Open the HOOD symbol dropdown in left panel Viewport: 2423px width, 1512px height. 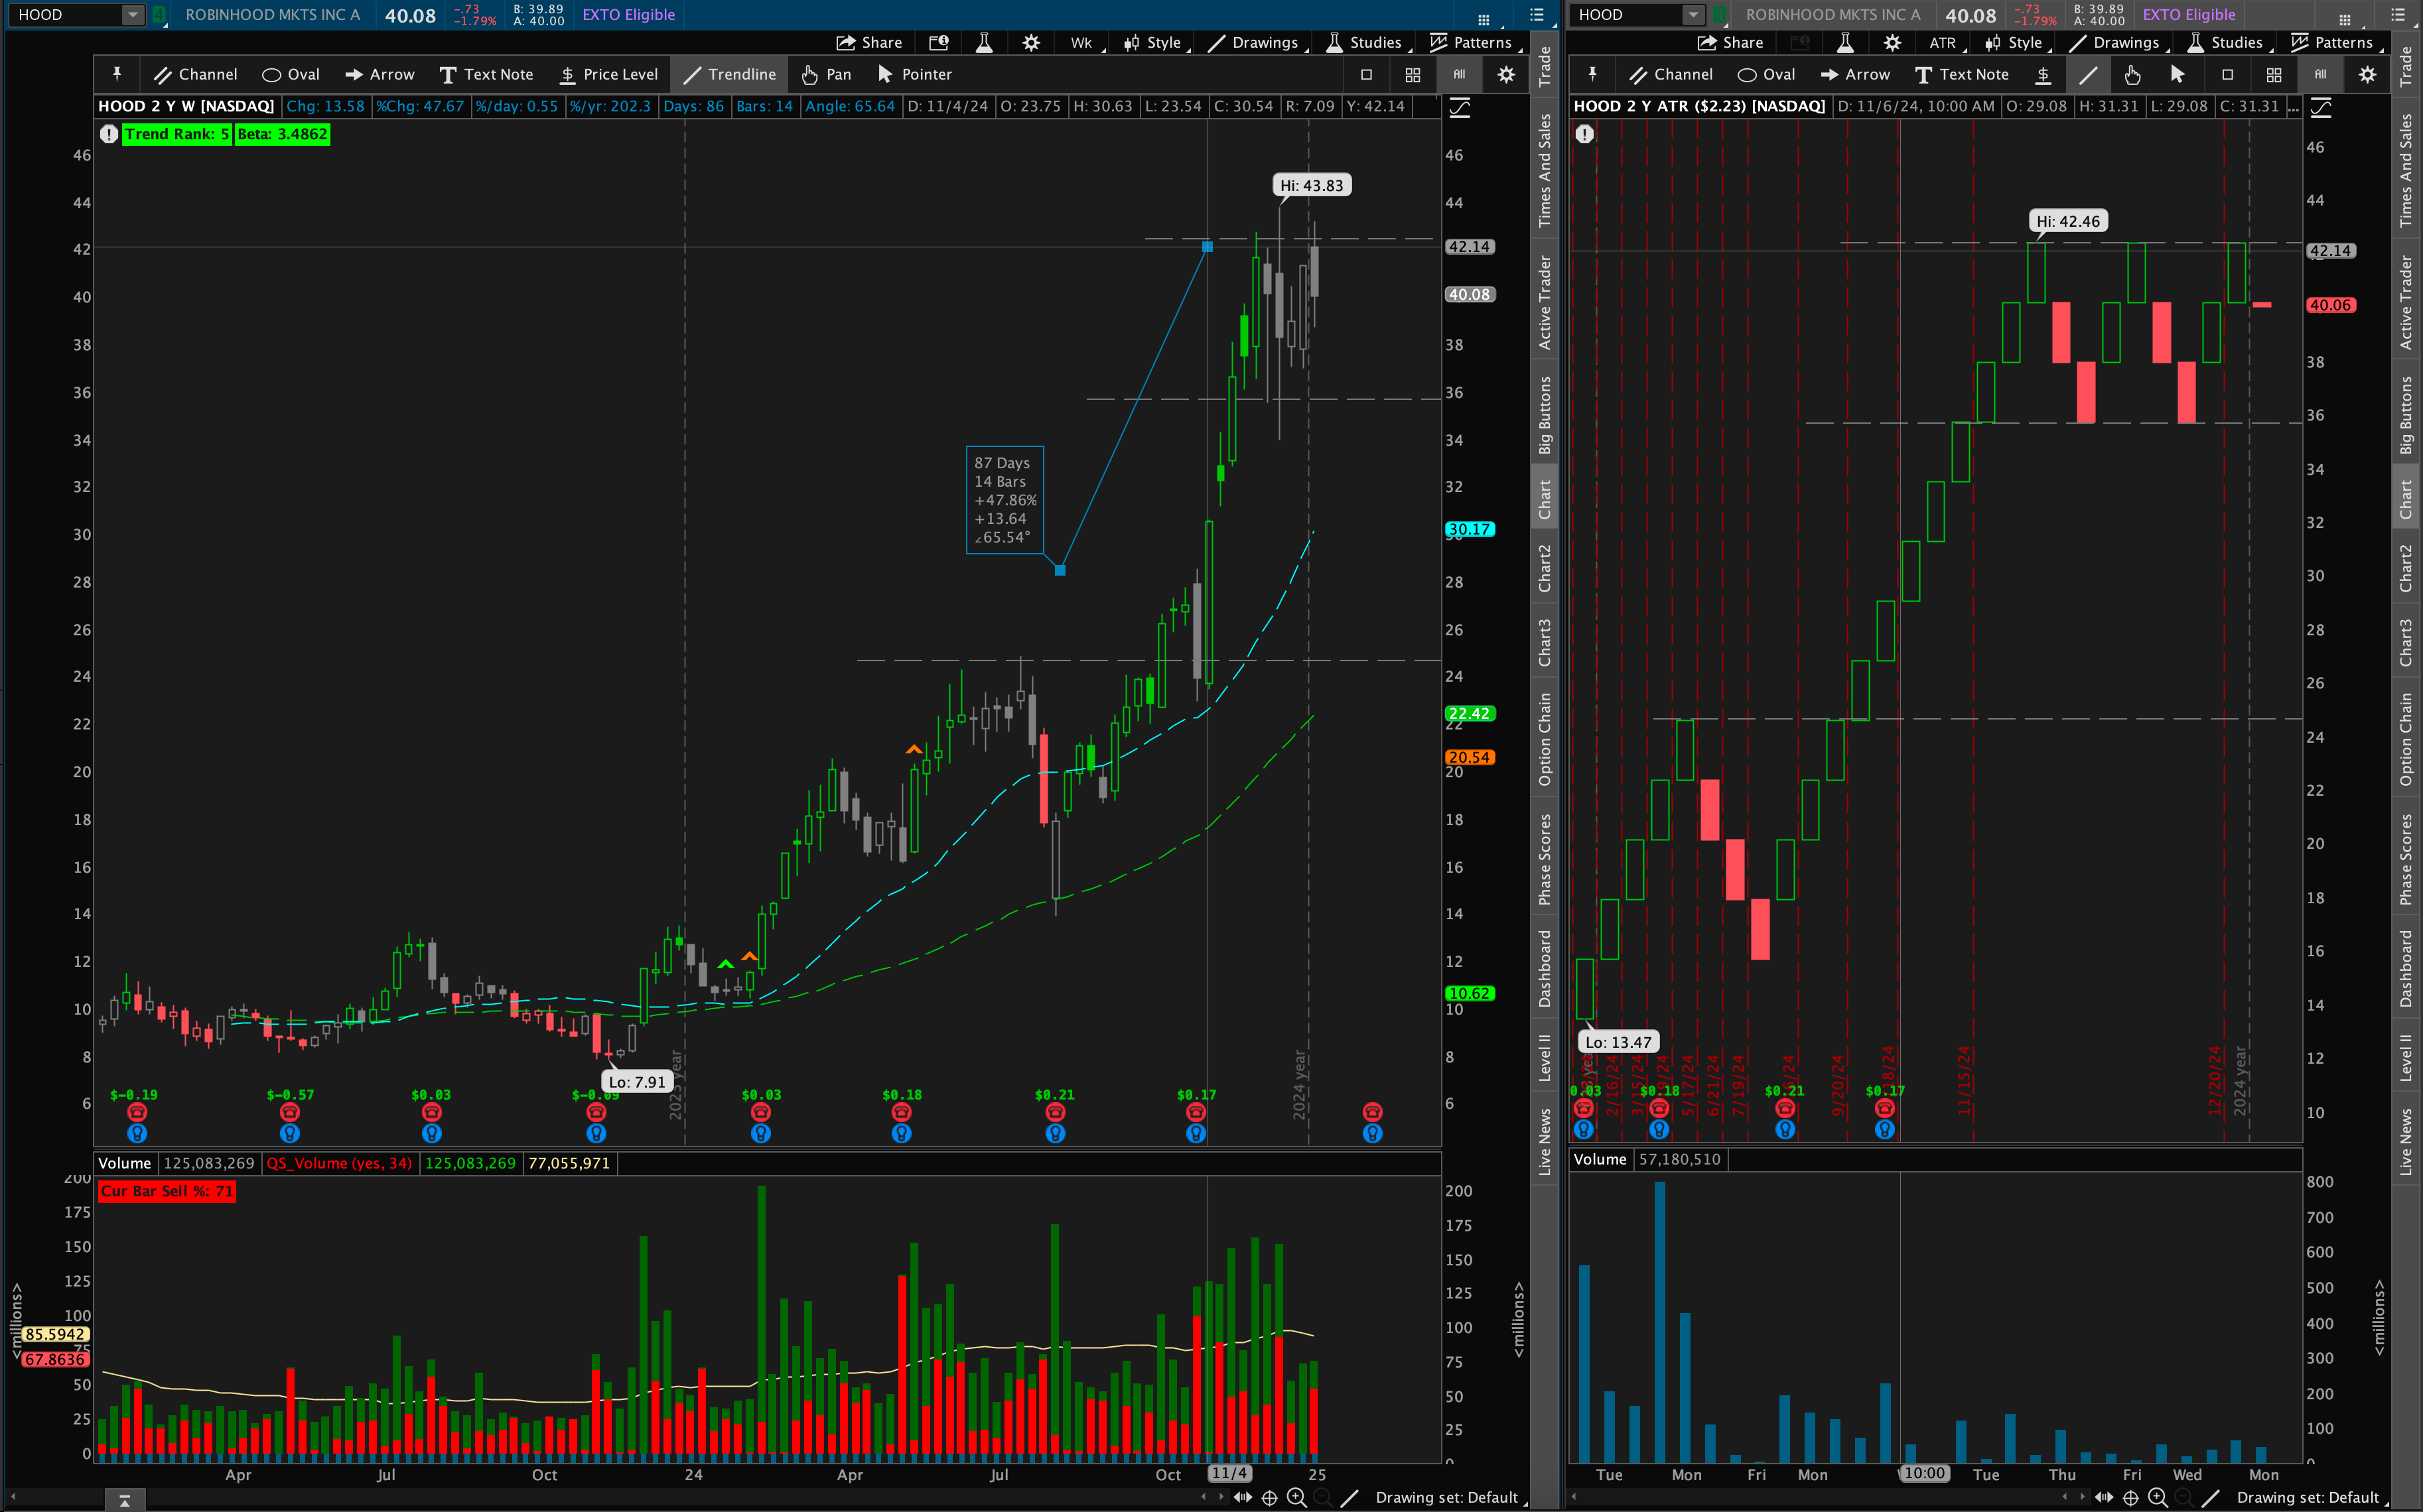pos(132,14)
